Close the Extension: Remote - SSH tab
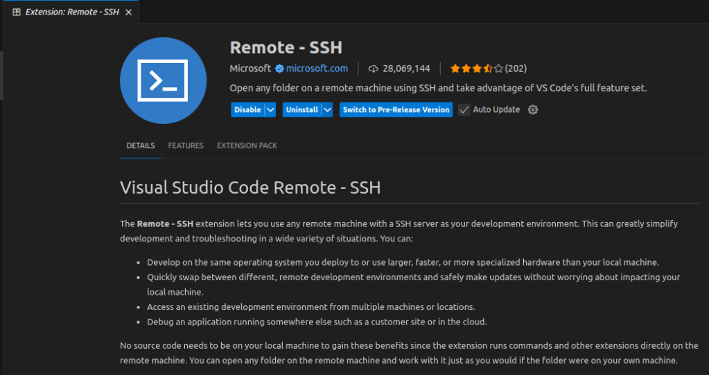Screen dimensions: 709x375 coord(128,12)
